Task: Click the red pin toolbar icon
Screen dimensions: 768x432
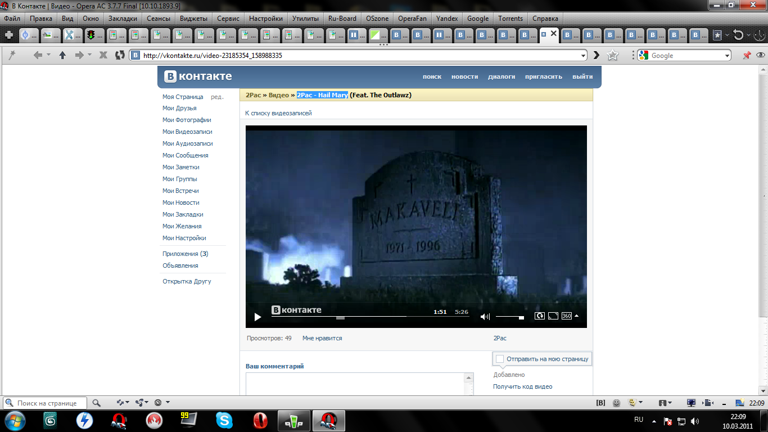Action: point(747,55)
